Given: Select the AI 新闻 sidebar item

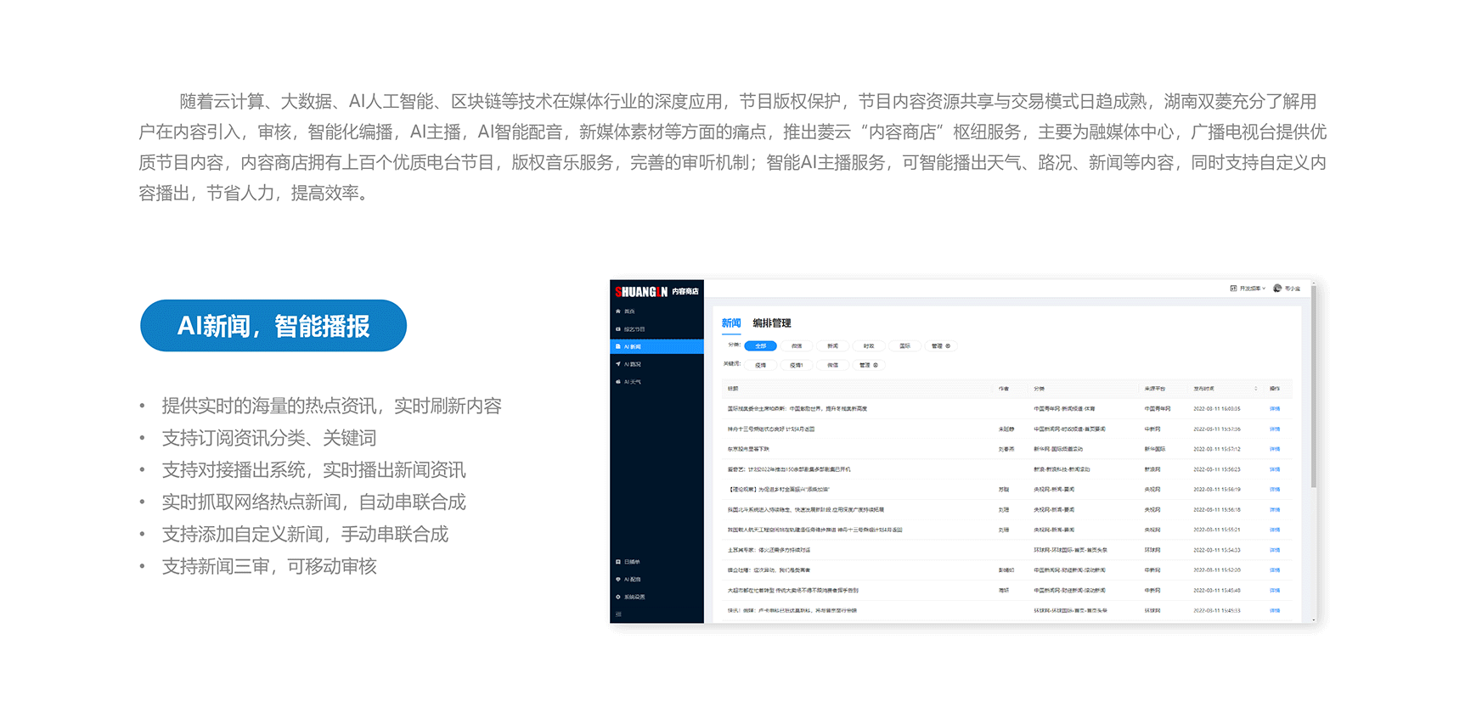Looking at the screenshot, I should [x=656, y=346].
